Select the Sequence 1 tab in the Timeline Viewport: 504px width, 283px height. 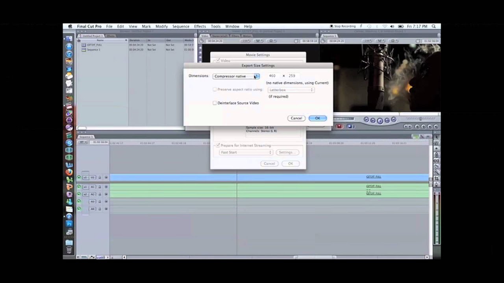point(86,137)
